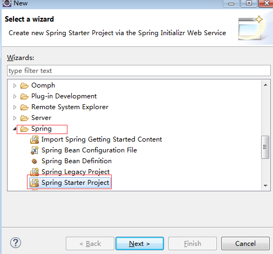The width and height of the screenshot is (273, 254).
Task: Click the Eclipse icon in the title bar
Action: [7, 3]
